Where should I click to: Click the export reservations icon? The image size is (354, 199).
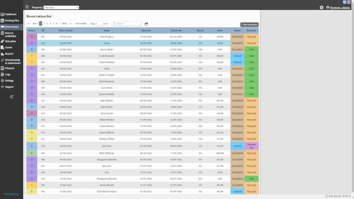coord(146,24)
